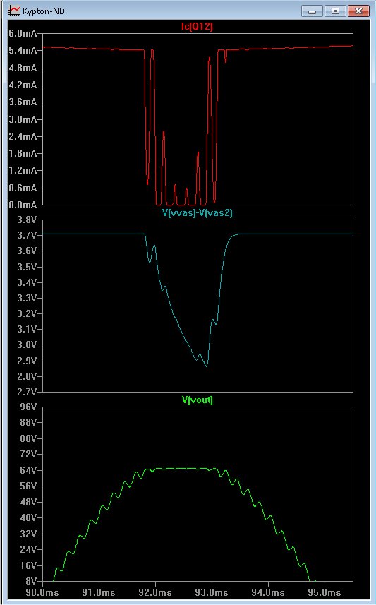Viewport: 376px width, 605px height.
Task: Click the Kypton-ND waveform window icon
Action: [x=14, y=11]
